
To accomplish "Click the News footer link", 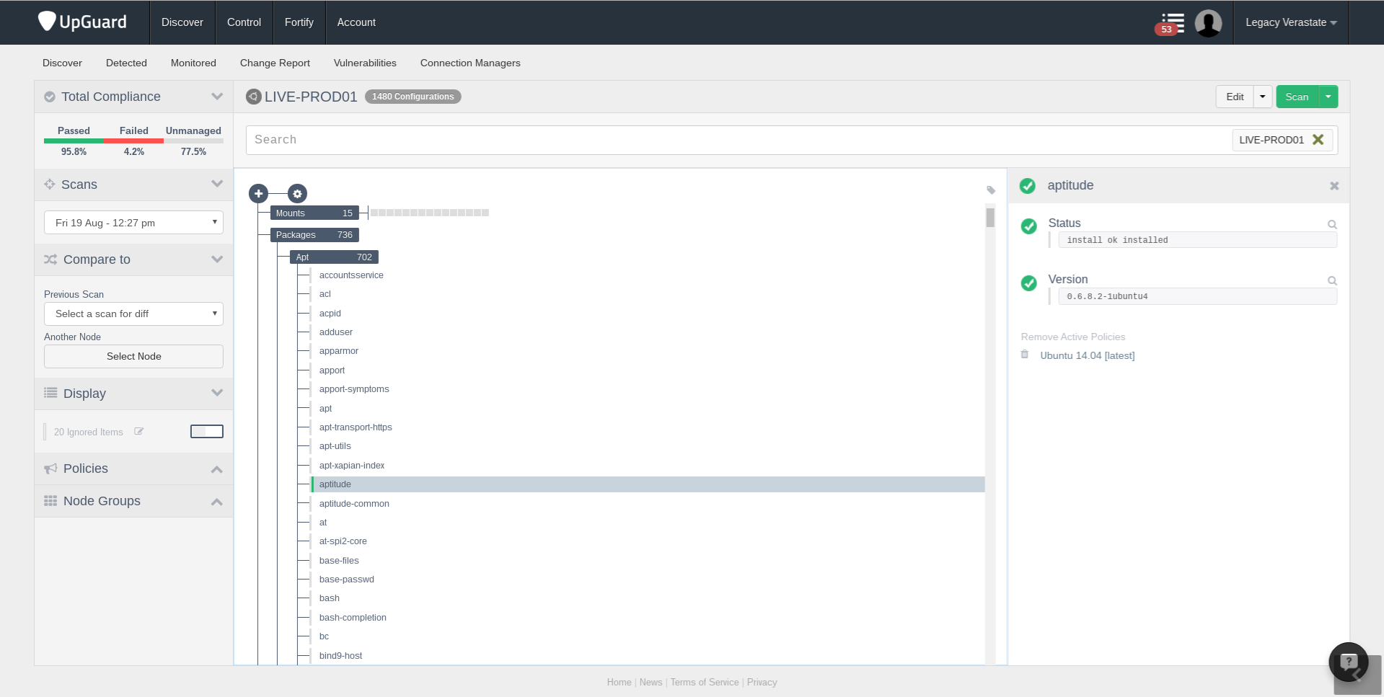I will point(651,682).
